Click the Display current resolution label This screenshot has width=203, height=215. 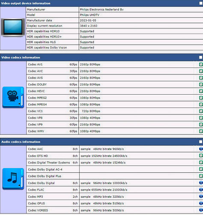(x=45, y=26)
